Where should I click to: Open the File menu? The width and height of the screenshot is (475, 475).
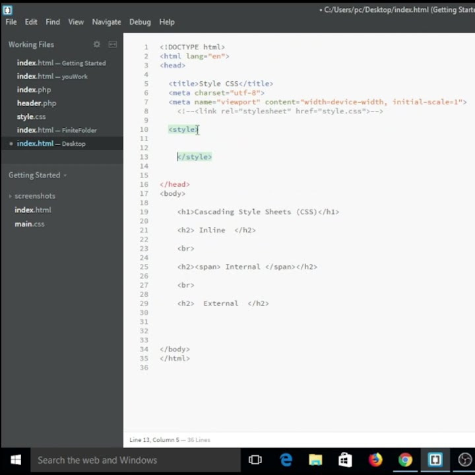click(x=11, y=22)
